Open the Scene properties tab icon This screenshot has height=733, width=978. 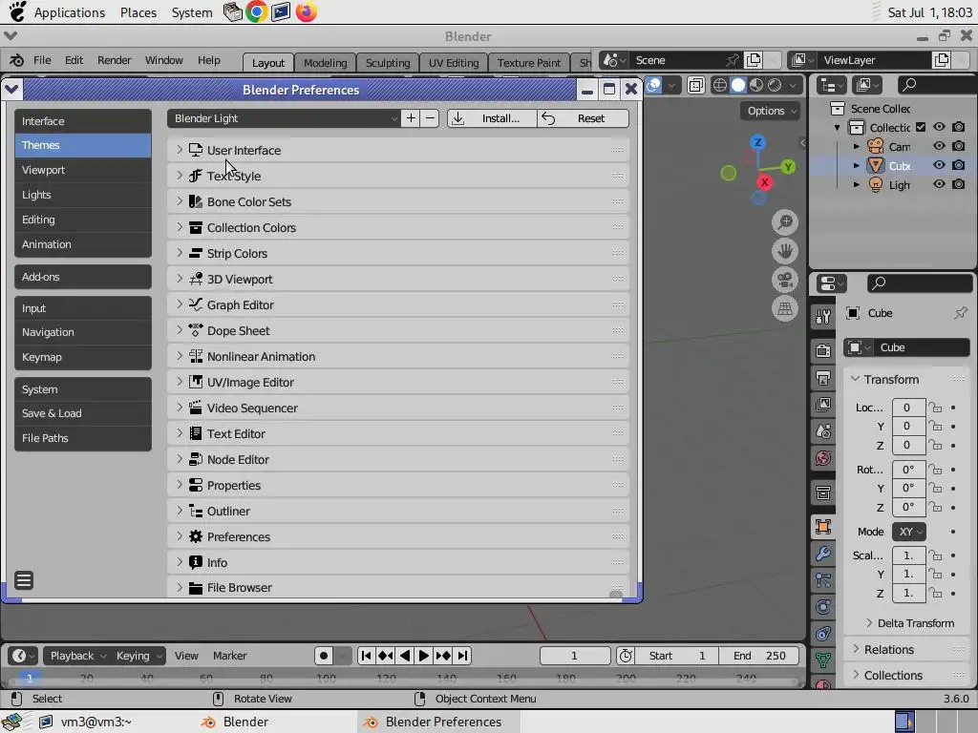[823, 431]
